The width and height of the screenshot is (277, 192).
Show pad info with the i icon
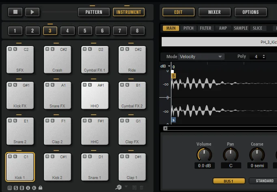click(28, 188)
